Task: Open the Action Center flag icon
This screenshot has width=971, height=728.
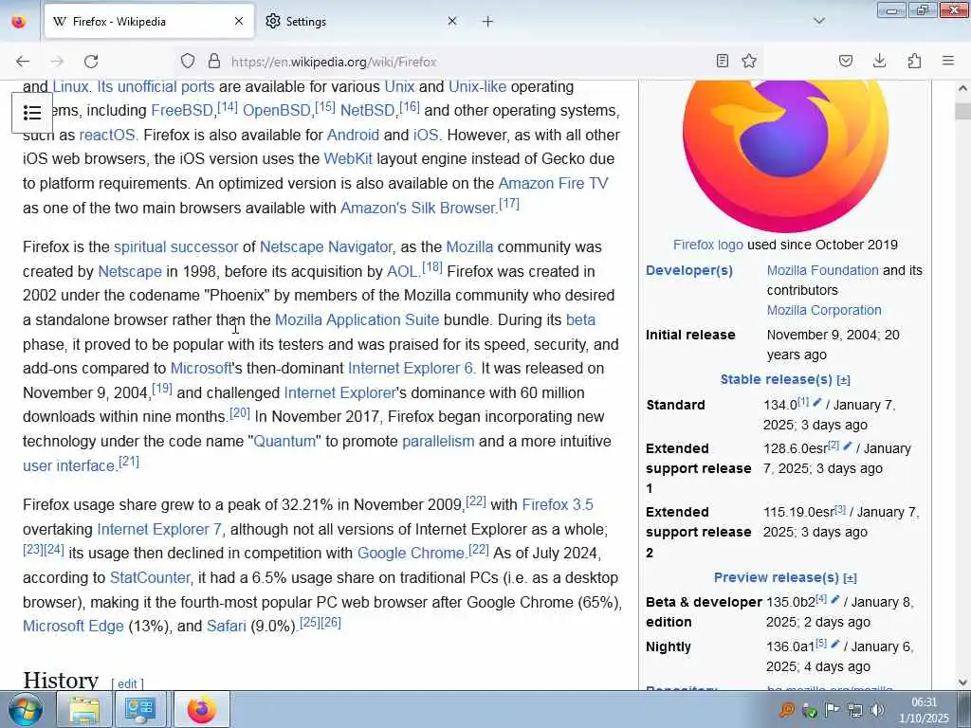Action: [833, 710]
